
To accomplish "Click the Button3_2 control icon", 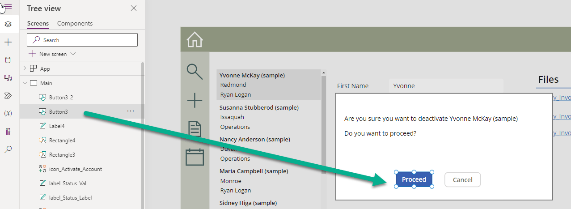I will coord(43,98).
